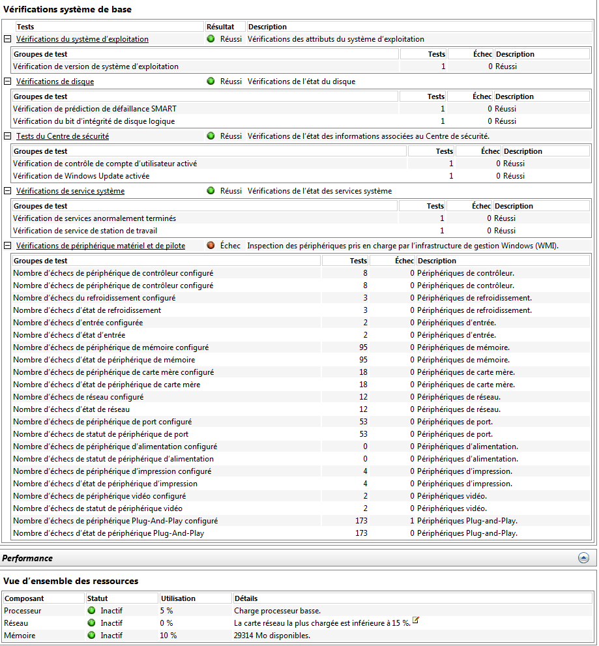Click the Processeur component name
Viewport: 599px width, 646px height.
(x=23, y=611)
